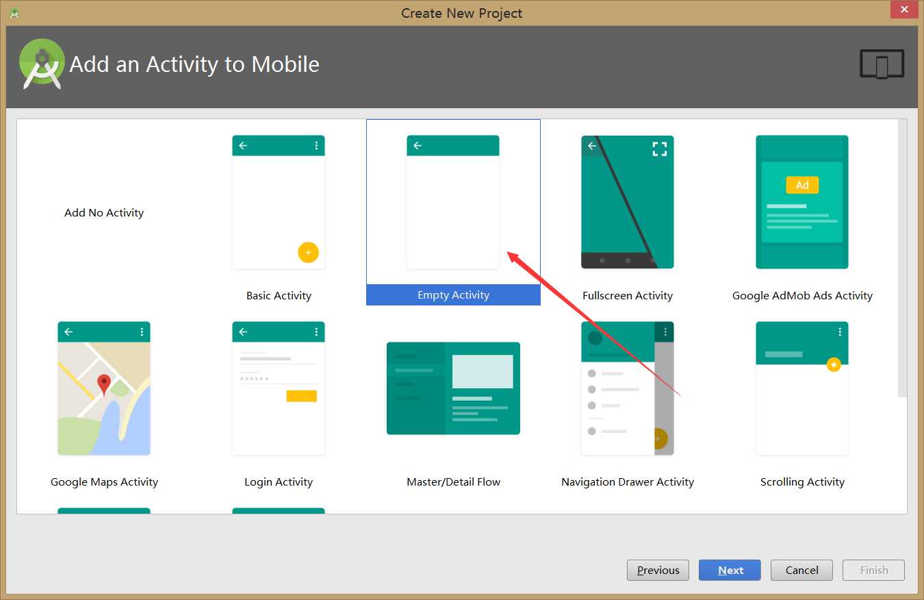Click the Master/Detail Flow label
Viewport: 924px width, 600px height.
click(x=453, y=482)
